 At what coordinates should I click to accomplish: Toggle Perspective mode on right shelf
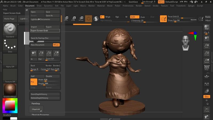206,68
